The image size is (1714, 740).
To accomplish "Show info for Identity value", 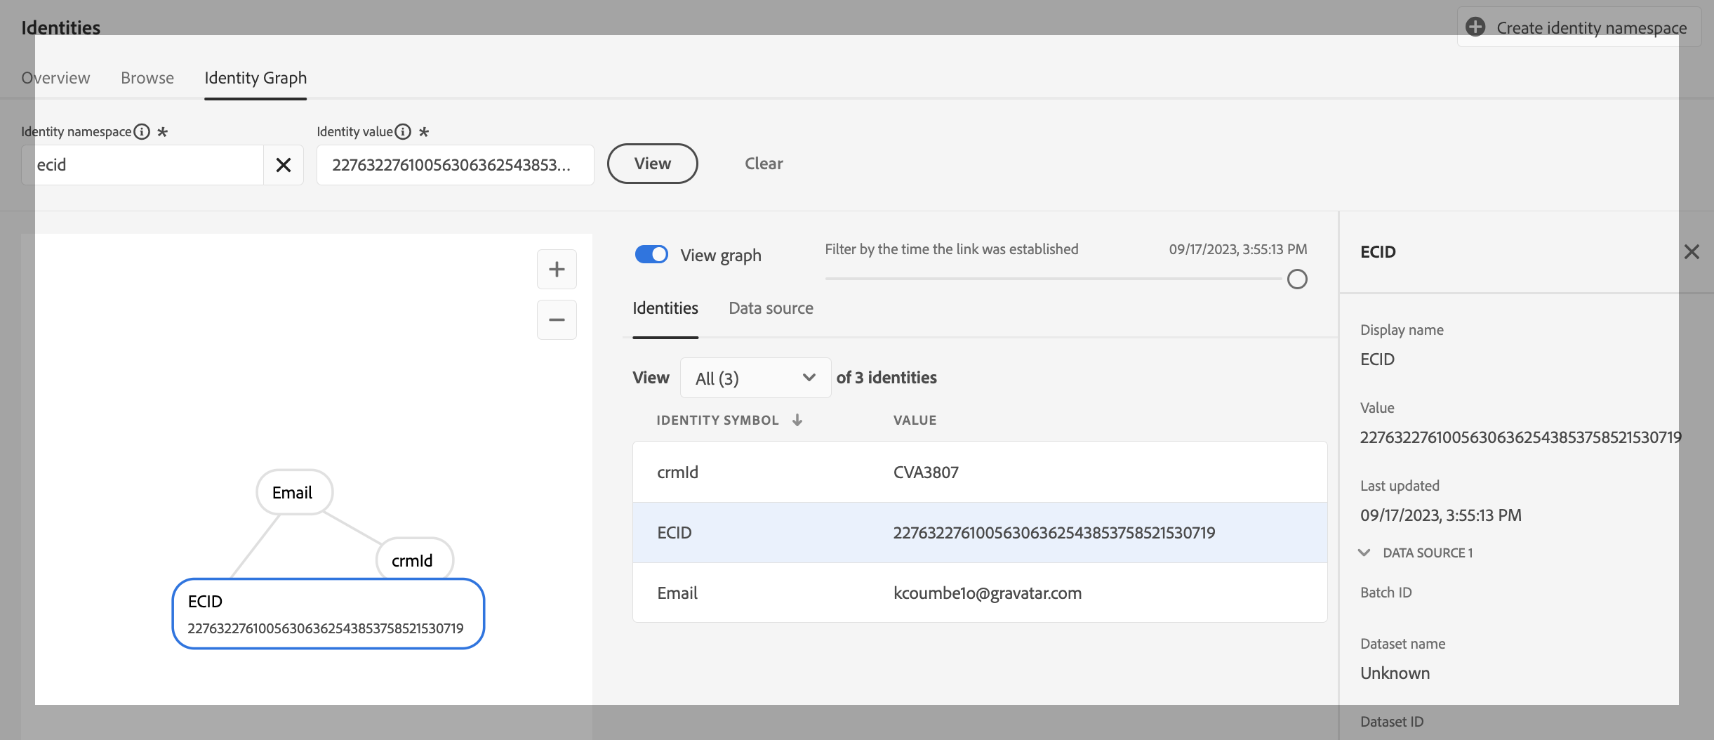I will click(x=403, y=132).
